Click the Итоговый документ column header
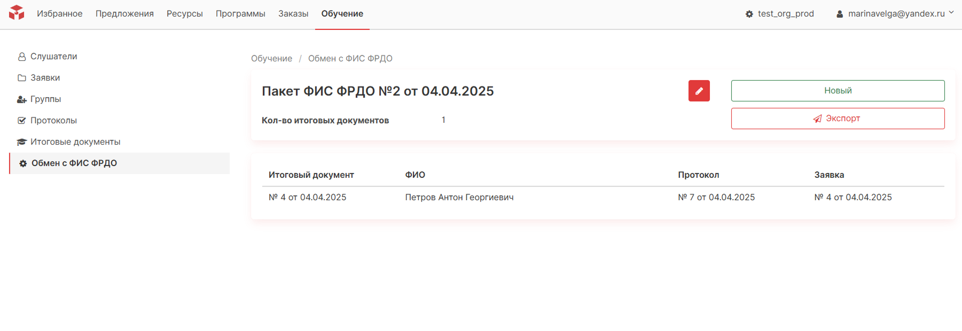 (311, 175)
